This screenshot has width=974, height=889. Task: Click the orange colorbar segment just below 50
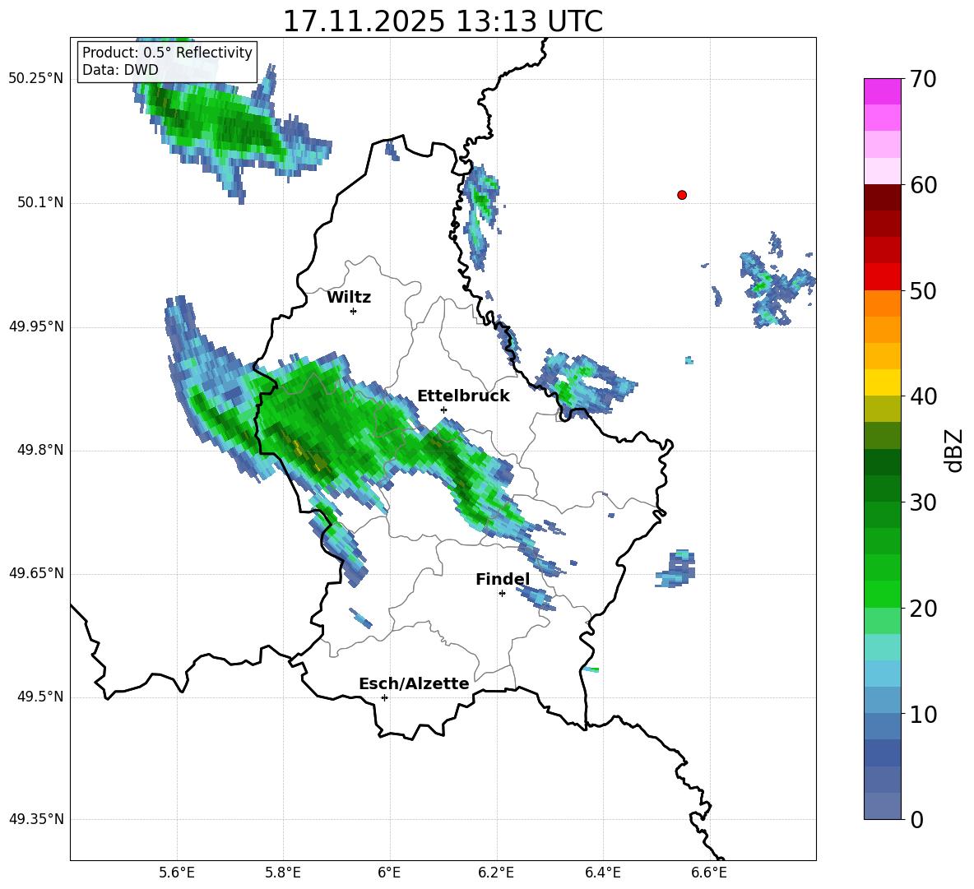coord(882,303)
